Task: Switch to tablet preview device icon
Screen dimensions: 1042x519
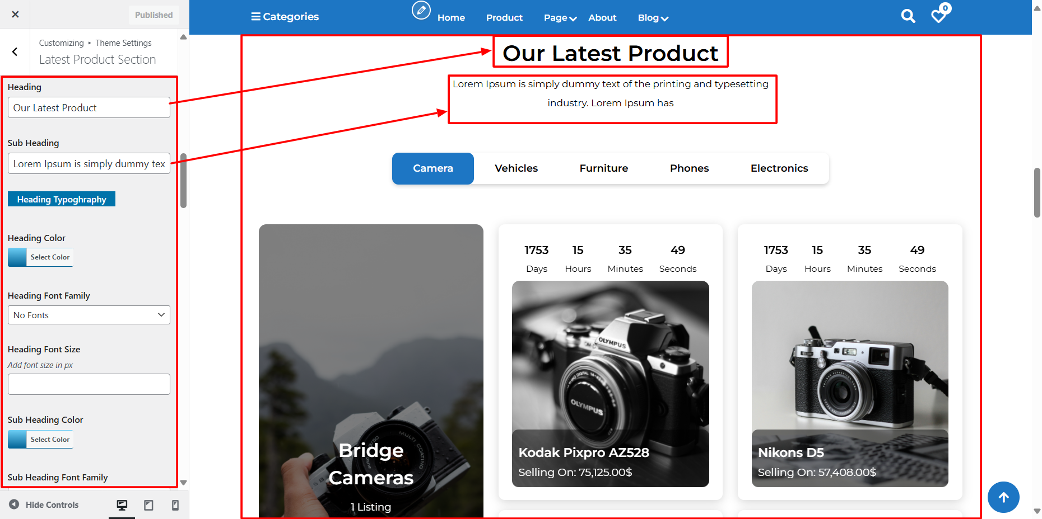Action: point(148,505)
